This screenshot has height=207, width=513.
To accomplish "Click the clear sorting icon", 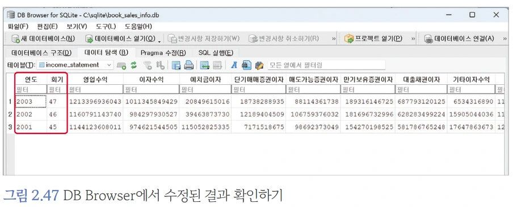I will click(160, 65).
